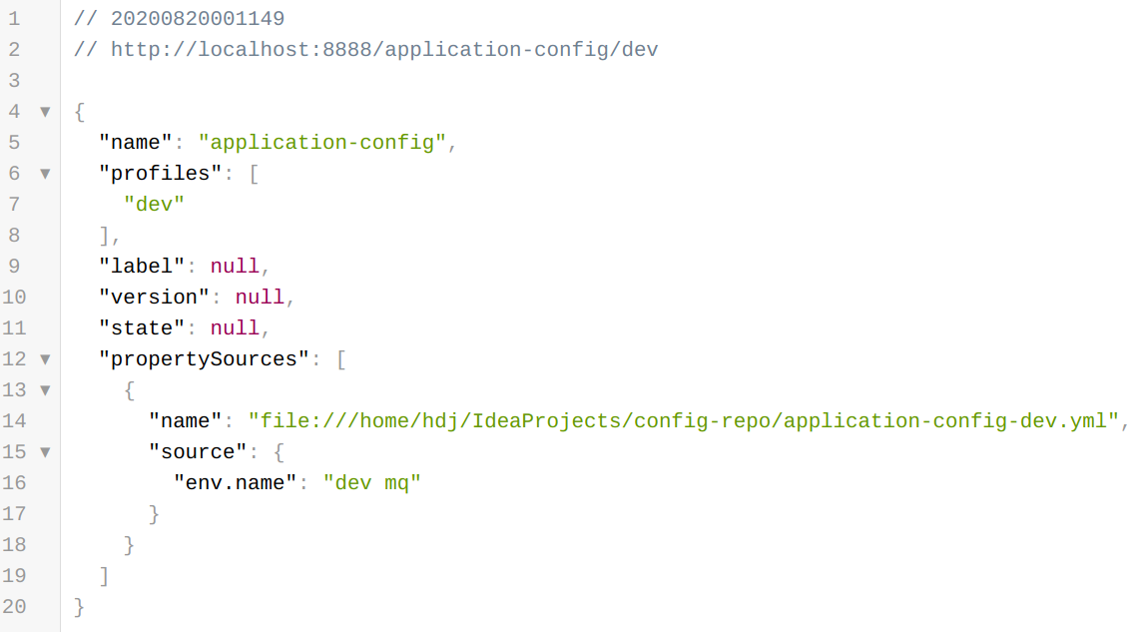Click the timestamp comment 20200820001149

coord(198,19)
